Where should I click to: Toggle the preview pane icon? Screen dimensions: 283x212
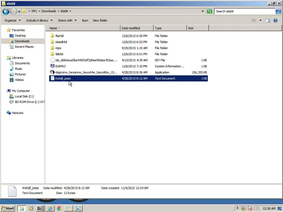[268, 20]
